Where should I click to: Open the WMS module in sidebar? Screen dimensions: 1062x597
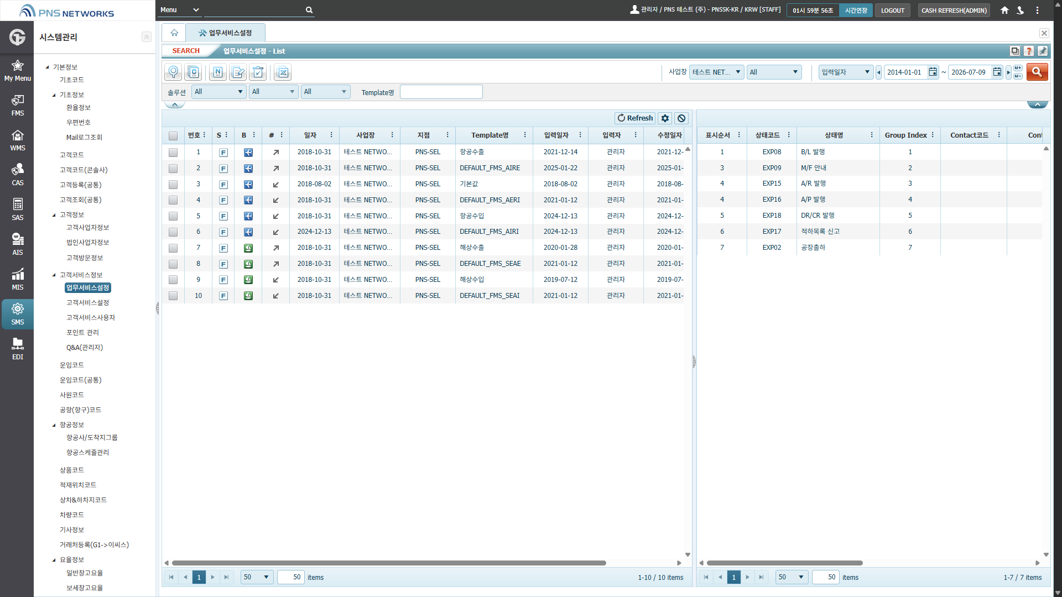click(17, 140)
